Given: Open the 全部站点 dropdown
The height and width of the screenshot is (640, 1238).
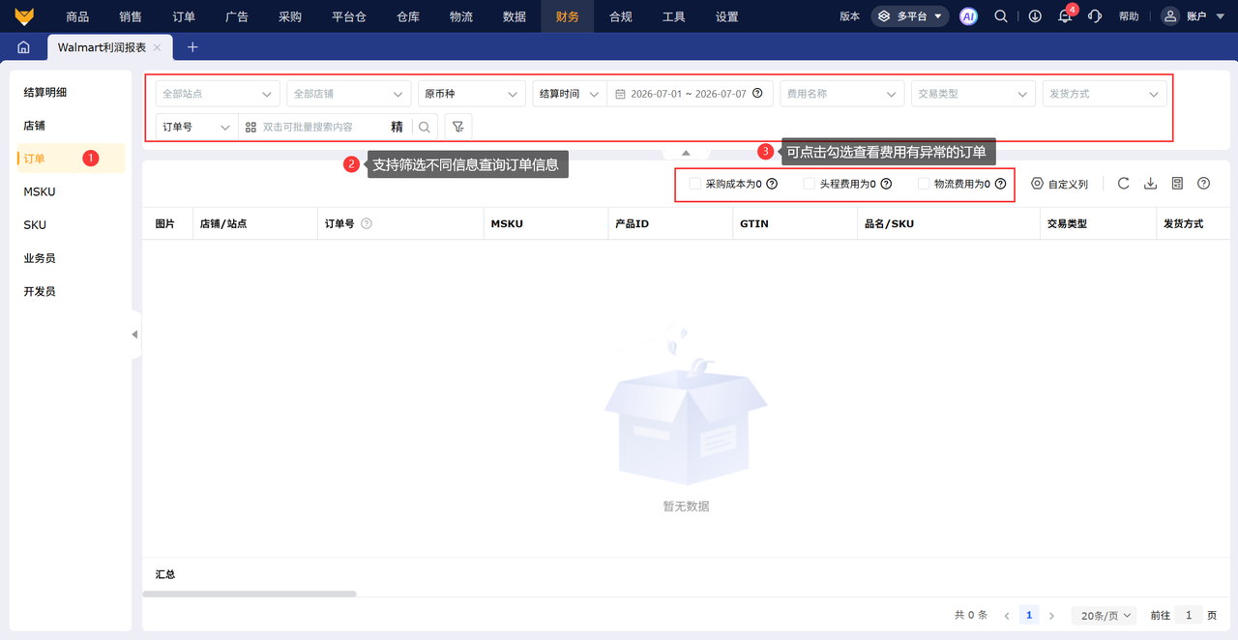Looking at the screenshot, I should (218, 94).
